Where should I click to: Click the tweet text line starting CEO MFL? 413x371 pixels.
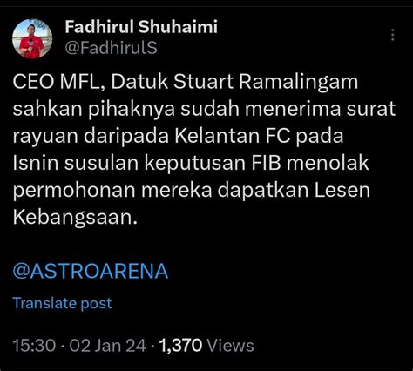coord(186,83)
